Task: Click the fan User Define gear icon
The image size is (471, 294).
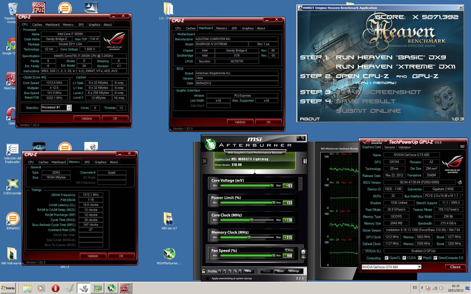Action: click(303, 253)
